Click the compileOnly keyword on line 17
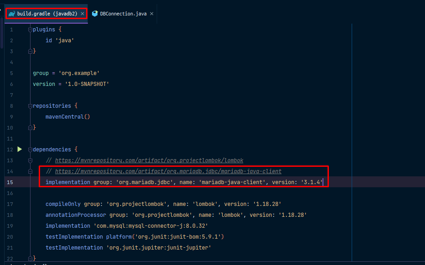The width and height of the screenshot is (425, 265). [63, 204]
